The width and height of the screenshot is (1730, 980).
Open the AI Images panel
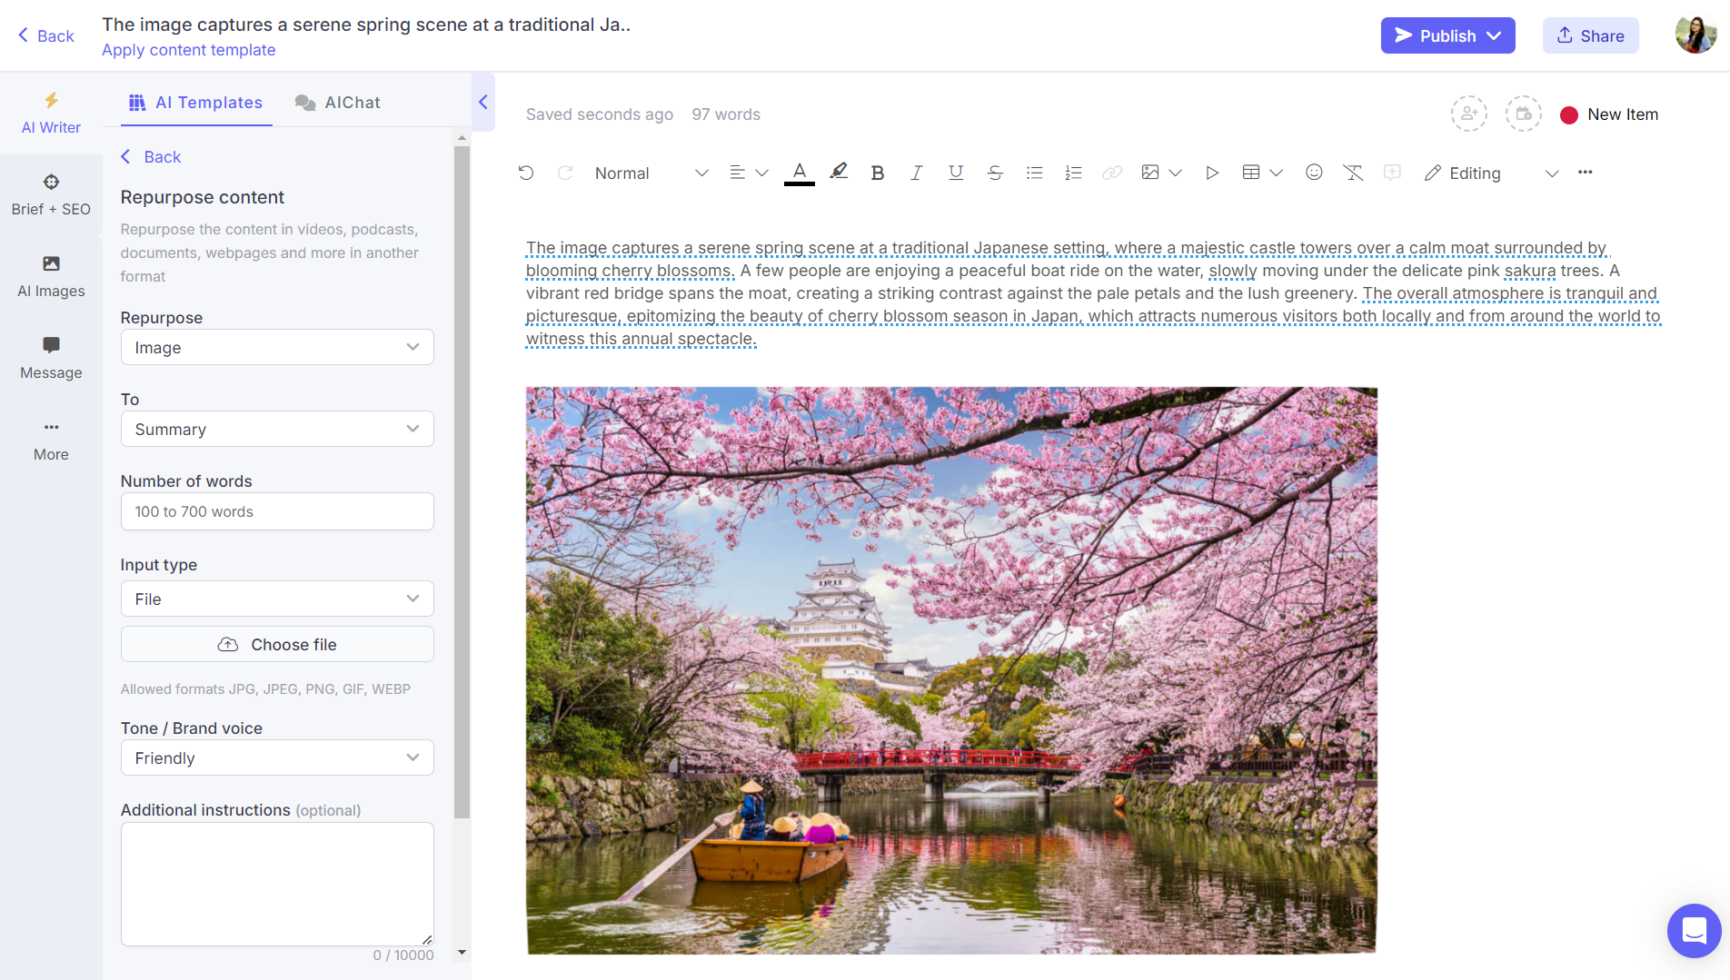point(50,277)
